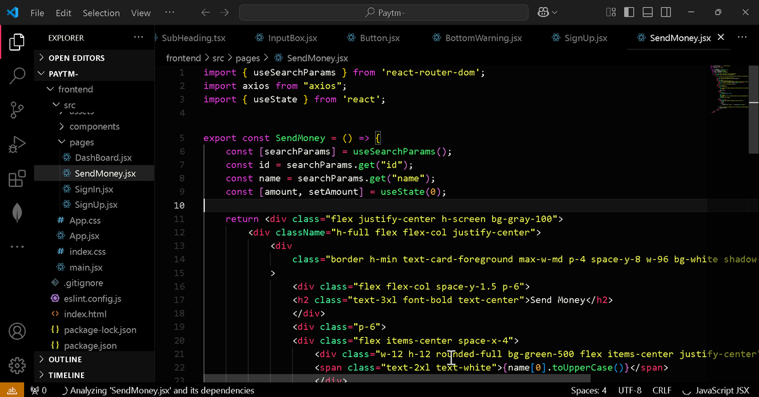Open the Edit menu

point(63,13)
